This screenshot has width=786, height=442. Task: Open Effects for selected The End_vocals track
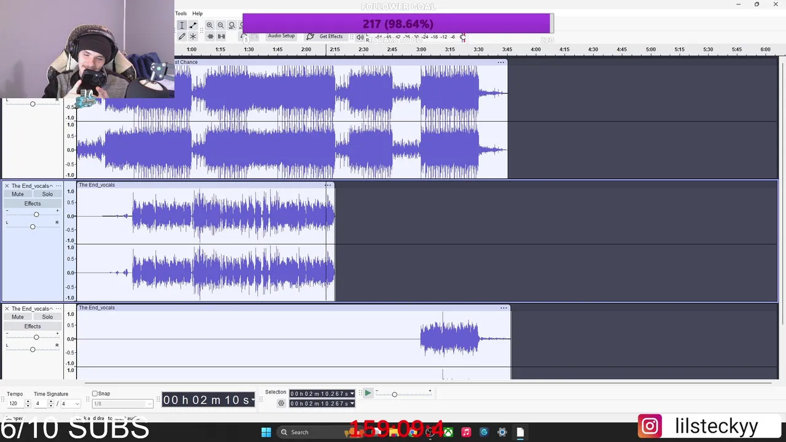33,203
